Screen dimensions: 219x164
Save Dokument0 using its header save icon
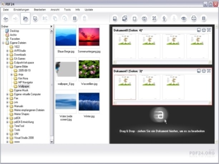[199, 30]
